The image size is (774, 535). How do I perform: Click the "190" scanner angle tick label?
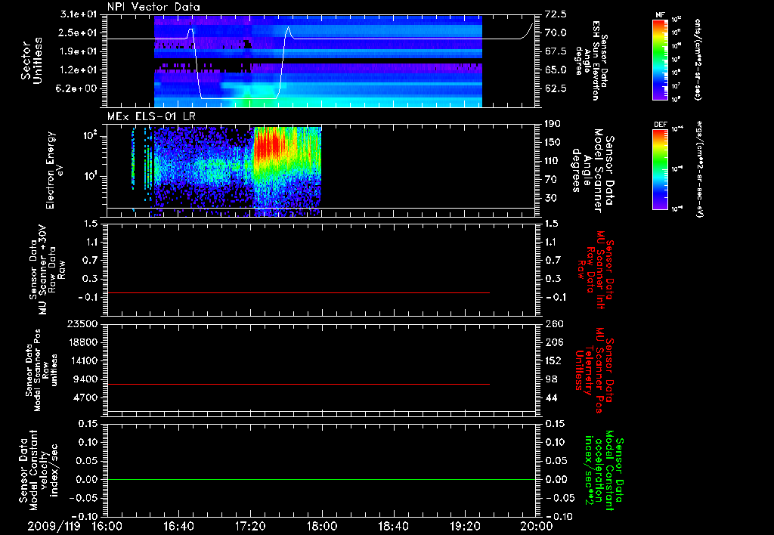coord(553,124)
